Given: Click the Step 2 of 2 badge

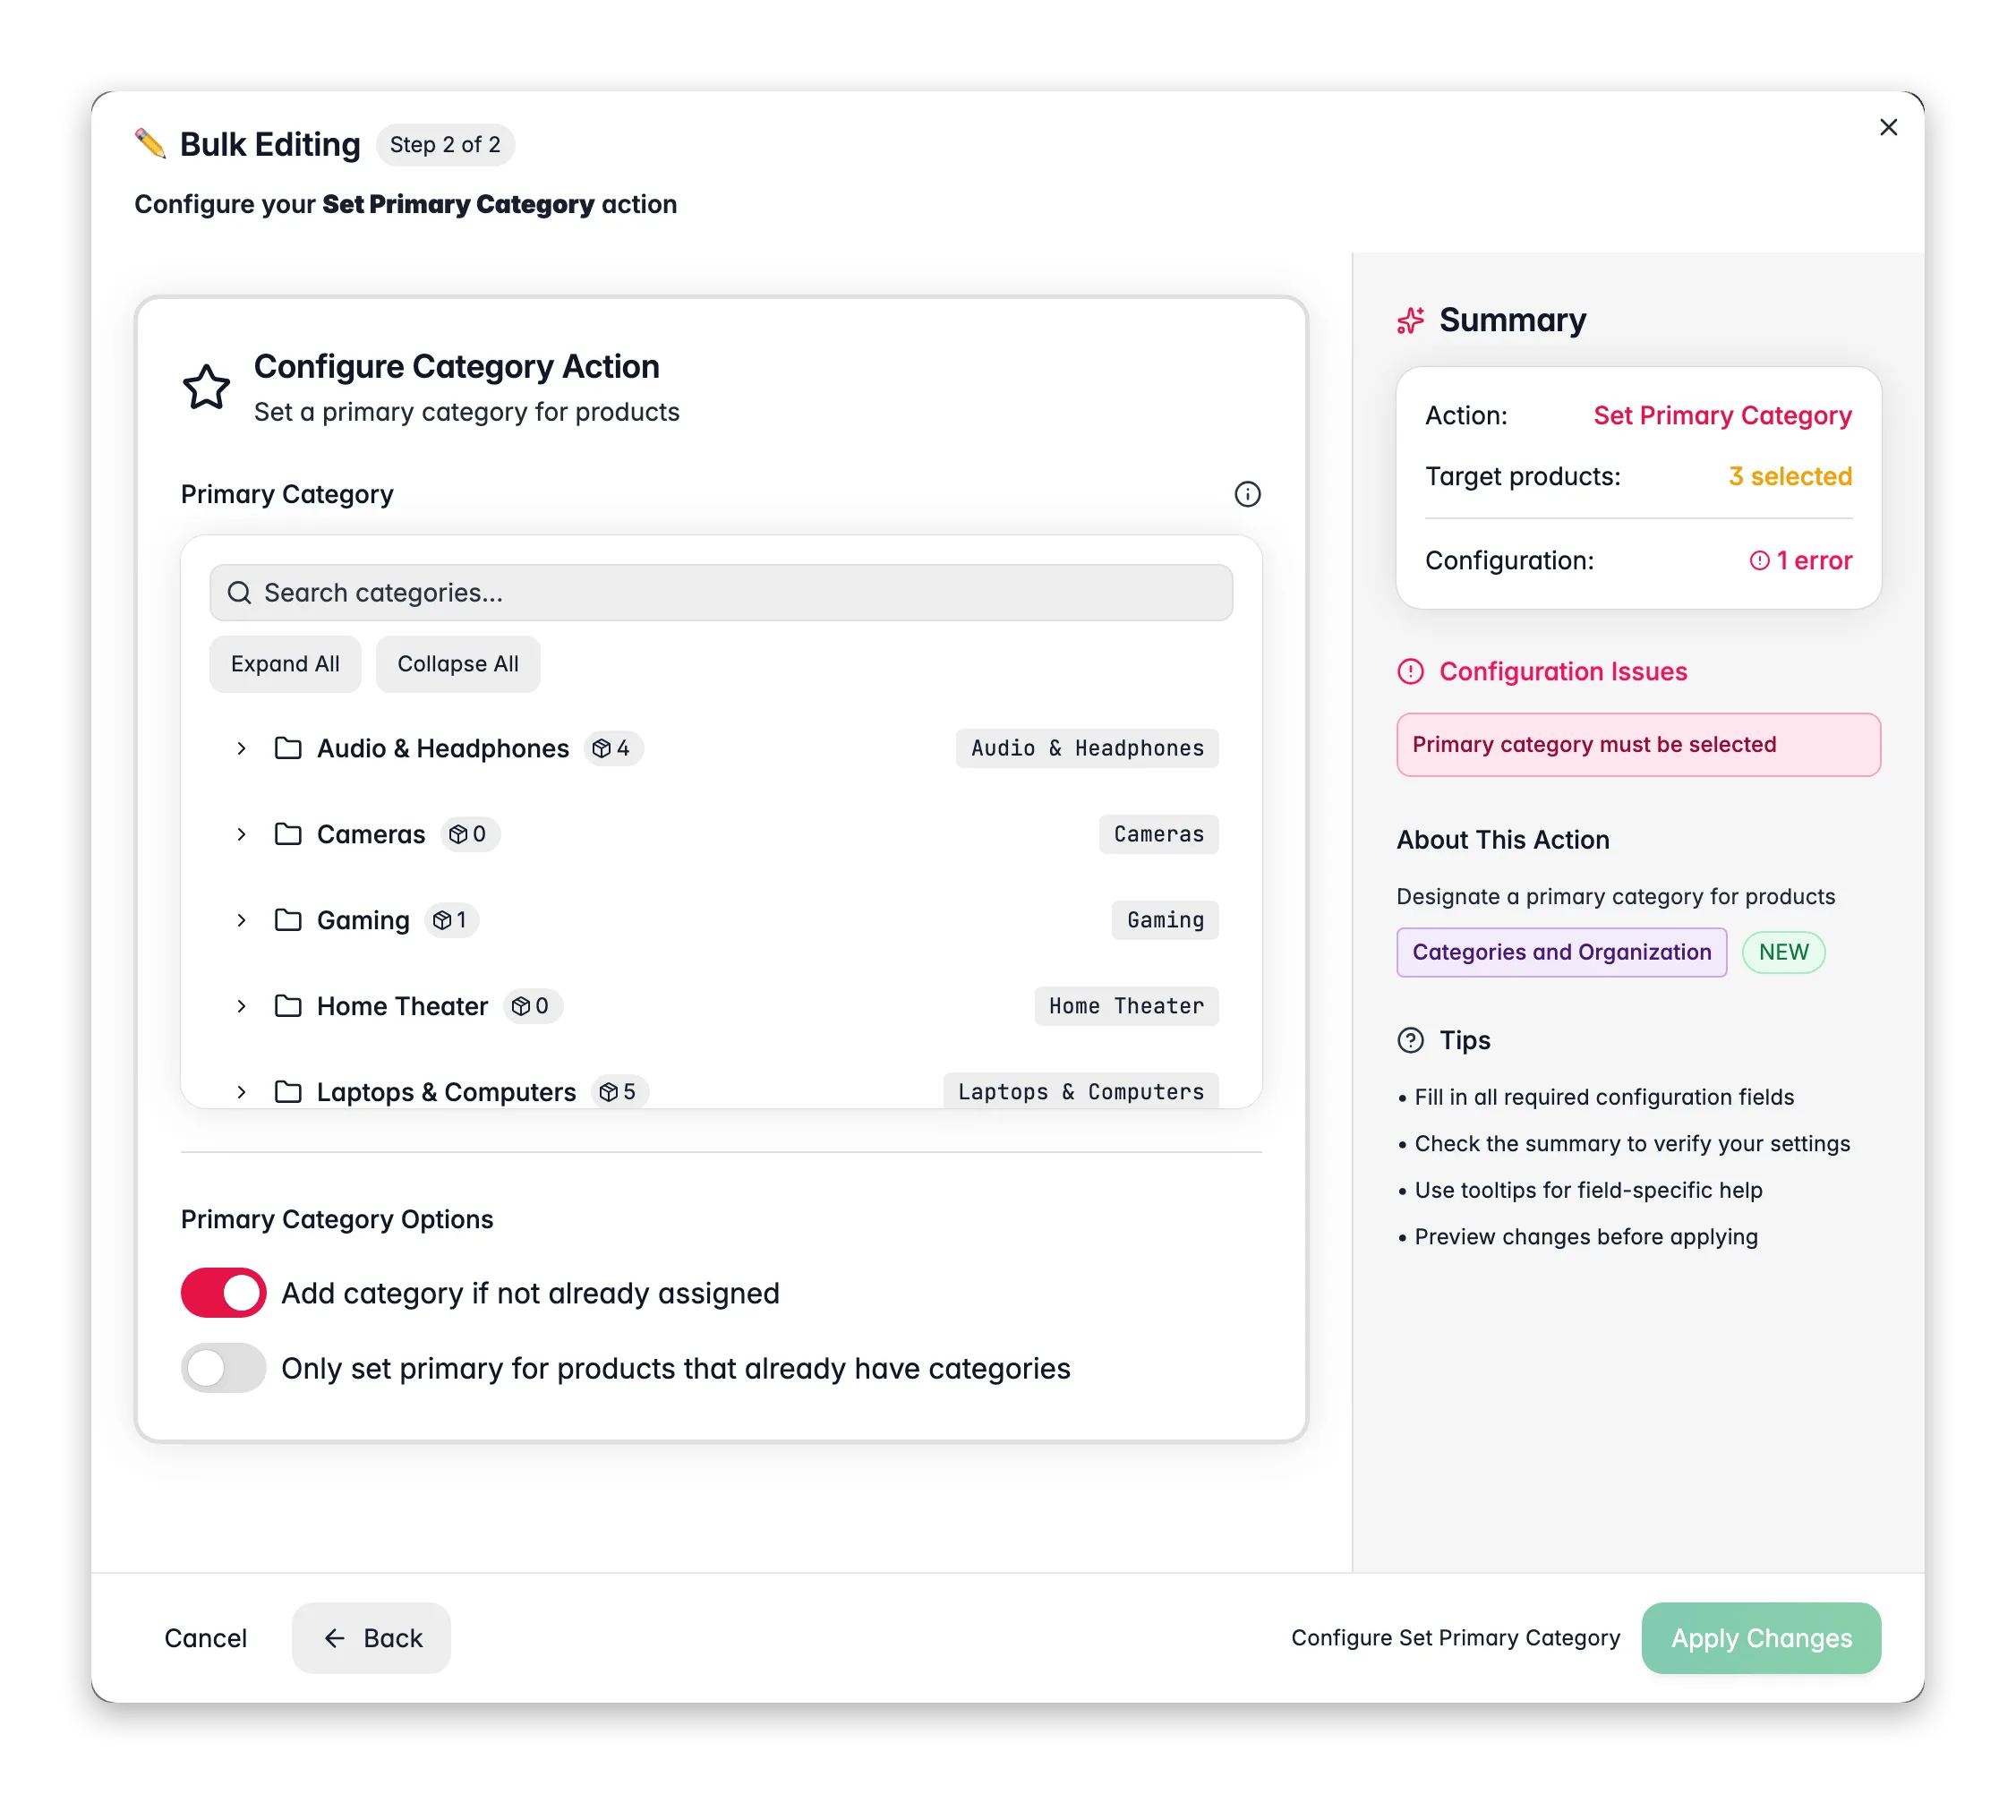Looking at the screenshot, I should [x=445, y=145].
